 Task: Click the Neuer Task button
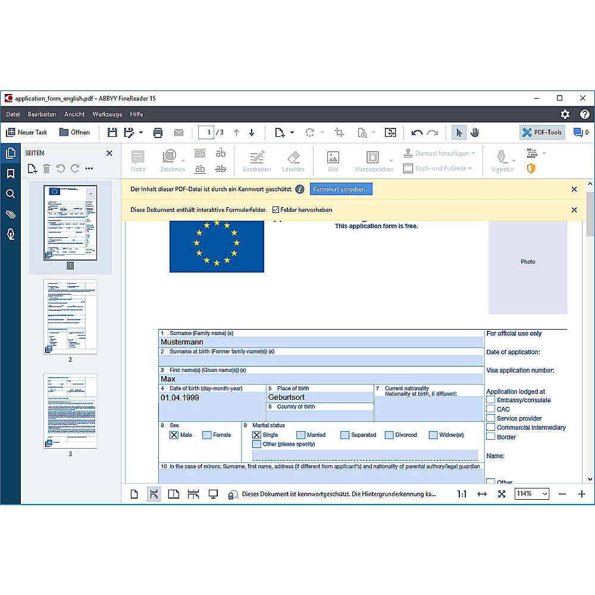pos(27,133)
